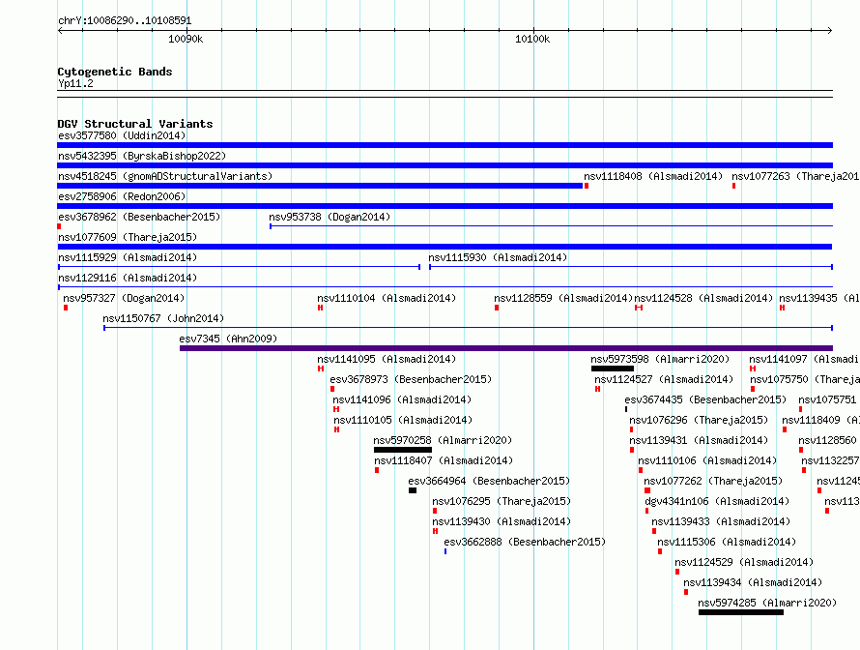Click red marker under nsv1115306

pos(660,551)
